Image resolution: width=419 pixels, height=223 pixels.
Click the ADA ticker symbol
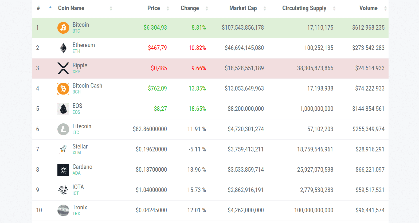coord(77,173)
